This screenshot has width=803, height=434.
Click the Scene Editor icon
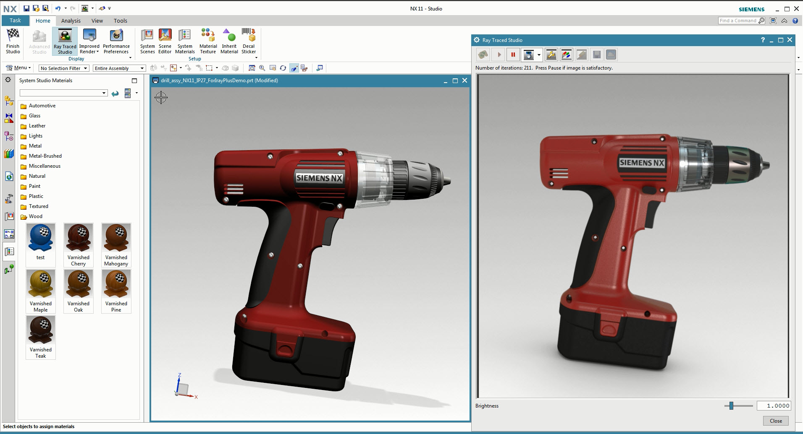165,41
